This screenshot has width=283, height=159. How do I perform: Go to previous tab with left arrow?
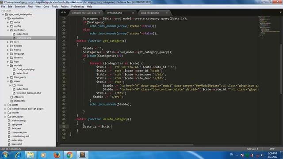point(62,12)
